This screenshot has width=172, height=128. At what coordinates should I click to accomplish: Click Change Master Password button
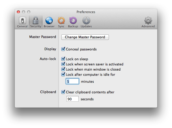click(85, 37)
